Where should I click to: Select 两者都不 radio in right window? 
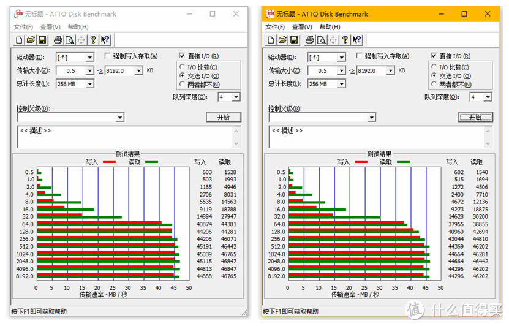434,84
